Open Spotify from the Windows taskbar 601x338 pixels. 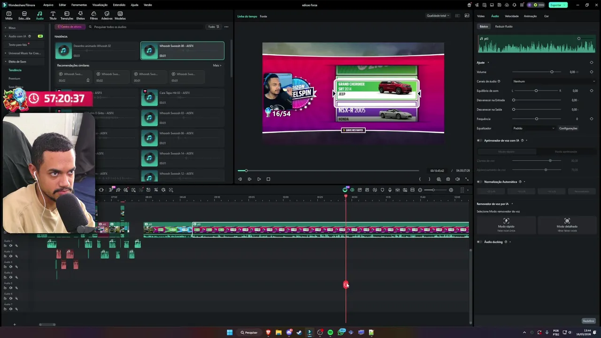[330, 332]
